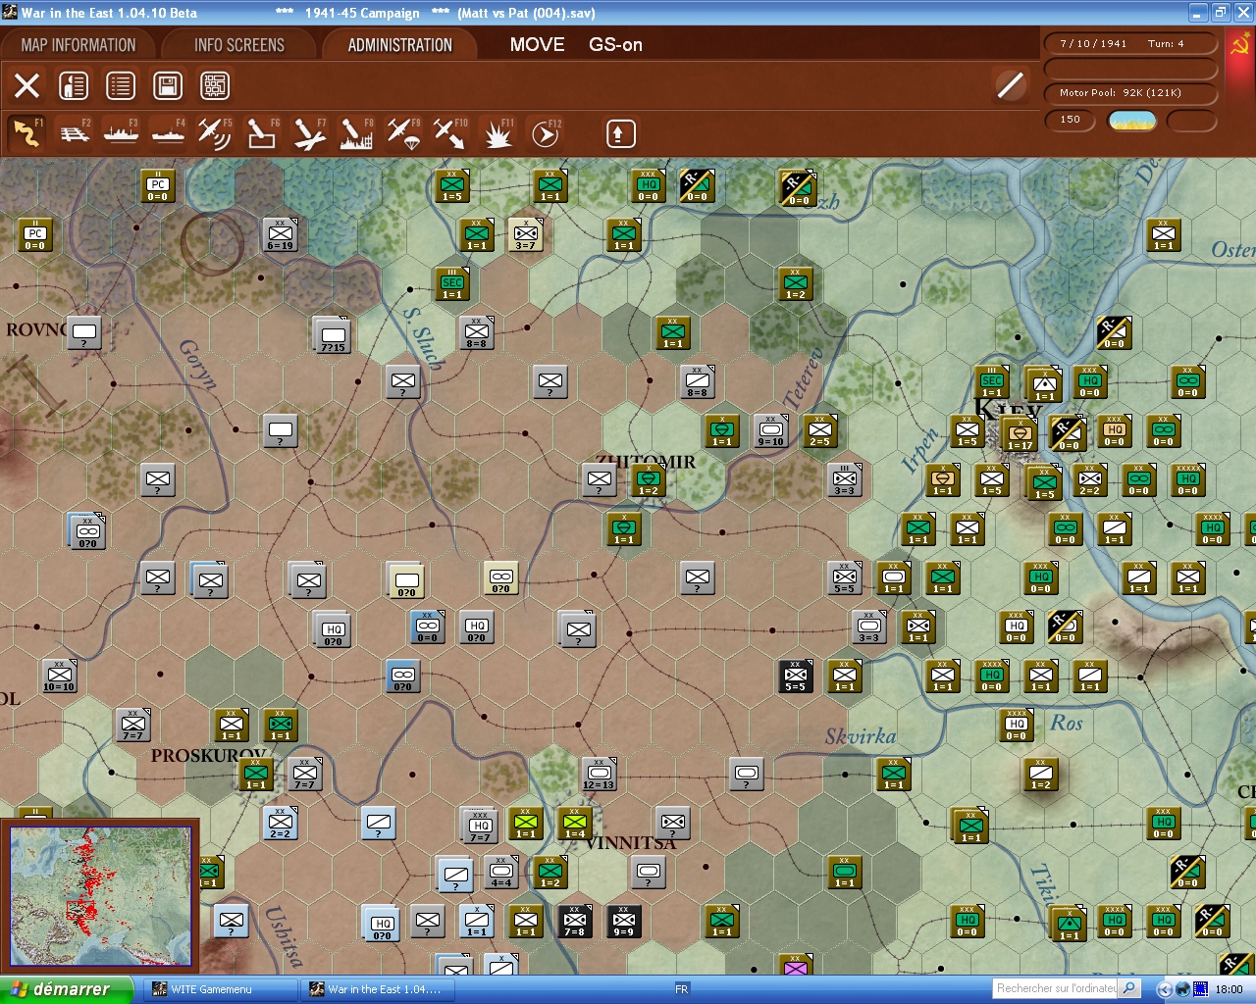Image resolution: width=1256 pixels, height=1004 pixels.
Task: Select the black SS unit labeled 7=8
Action: 575,921
